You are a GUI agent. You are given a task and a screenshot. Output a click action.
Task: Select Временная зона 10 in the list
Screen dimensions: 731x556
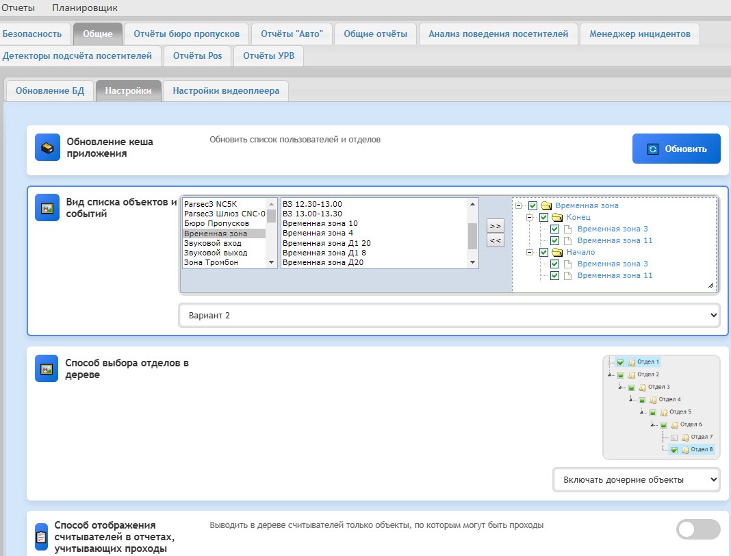(320, 223)
